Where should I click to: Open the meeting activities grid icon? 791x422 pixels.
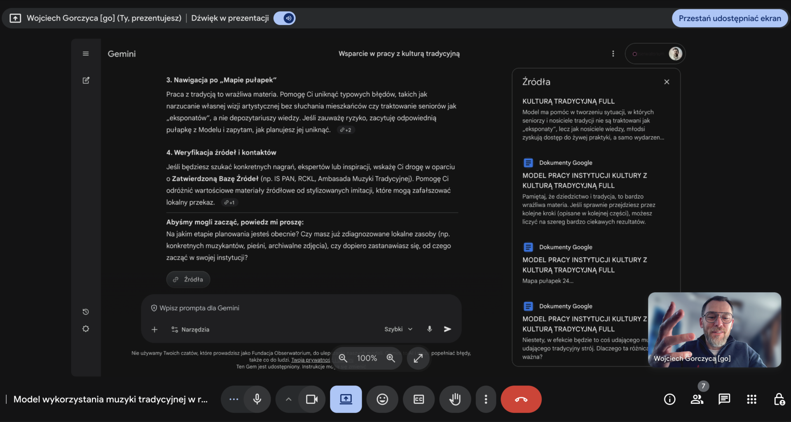click(751, 399)
